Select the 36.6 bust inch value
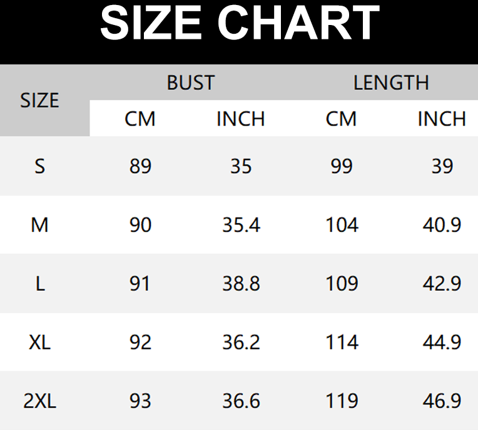Viewport: 478px width, 430px height. [x=241, y=401]
